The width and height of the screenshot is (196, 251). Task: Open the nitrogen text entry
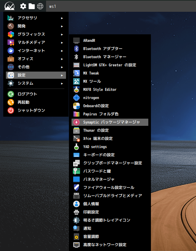[x=91, y=98]
